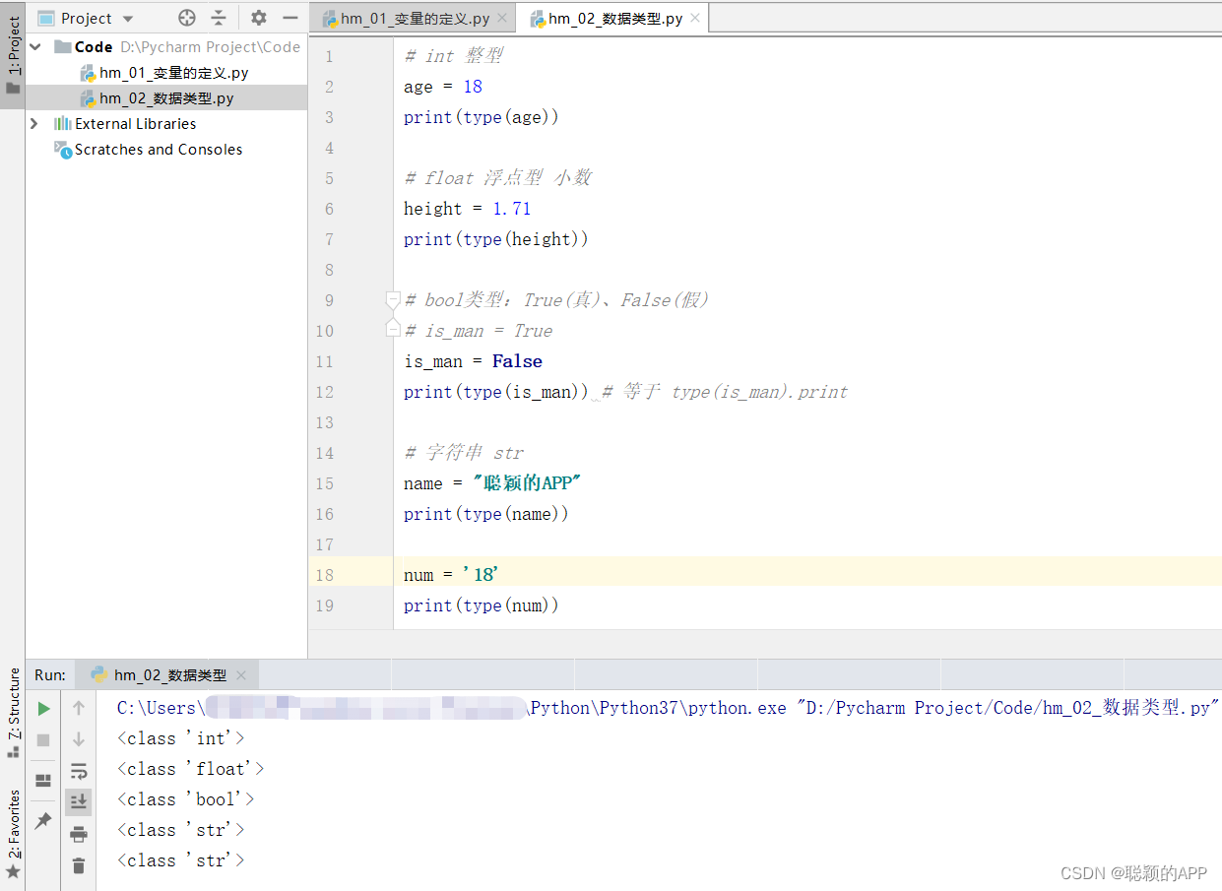Hide the Project panel with the minus icon
1222x891 pixels.
click(289, 18)
